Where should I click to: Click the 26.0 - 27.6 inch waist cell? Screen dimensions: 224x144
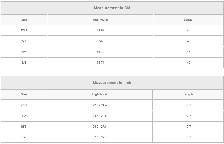tap(100, 127)
